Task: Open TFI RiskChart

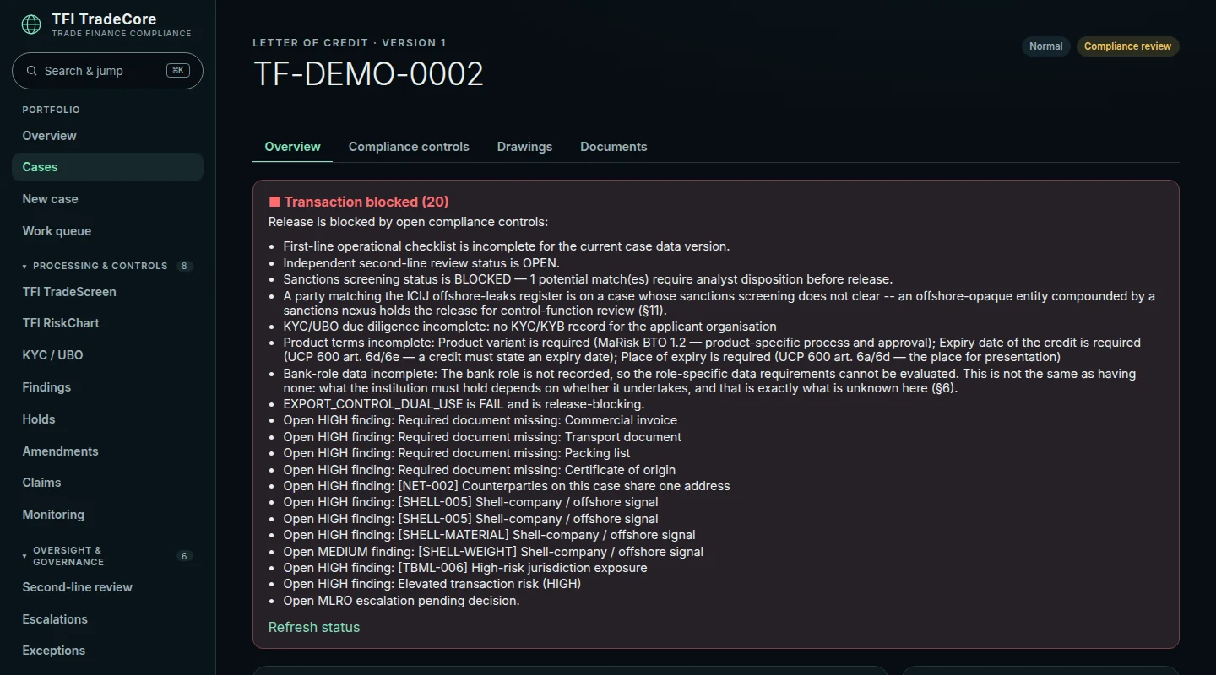Action: coord(107,323)
